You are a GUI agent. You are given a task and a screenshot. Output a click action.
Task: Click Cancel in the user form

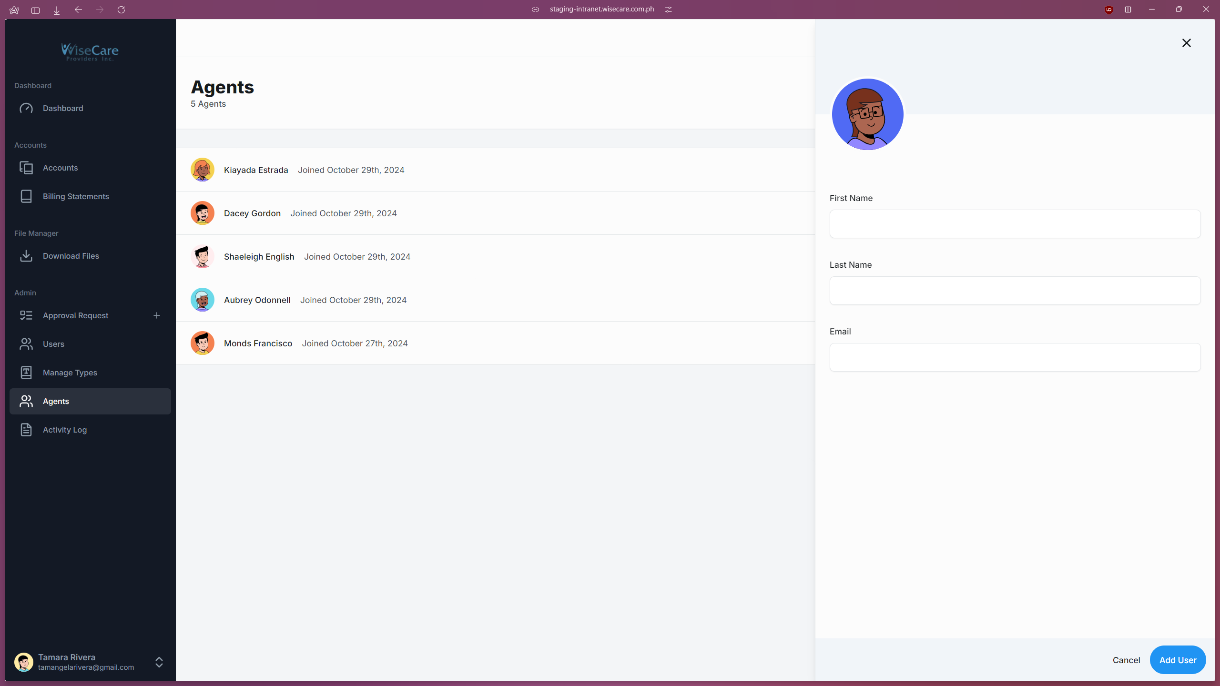[x=1126, y=660]
